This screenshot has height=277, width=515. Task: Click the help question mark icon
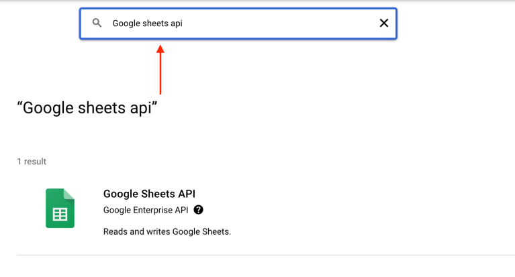(x=198, y=210)
